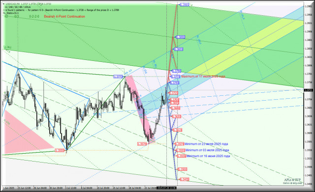Click 18 Jul 04:00 on time axis

pos(134,188)
